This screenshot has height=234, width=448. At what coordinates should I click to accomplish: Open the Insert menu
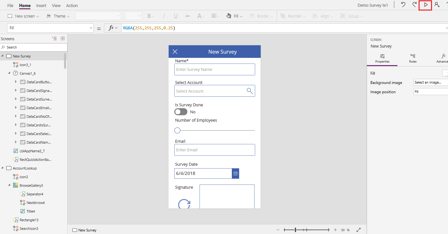click(41, 5)
